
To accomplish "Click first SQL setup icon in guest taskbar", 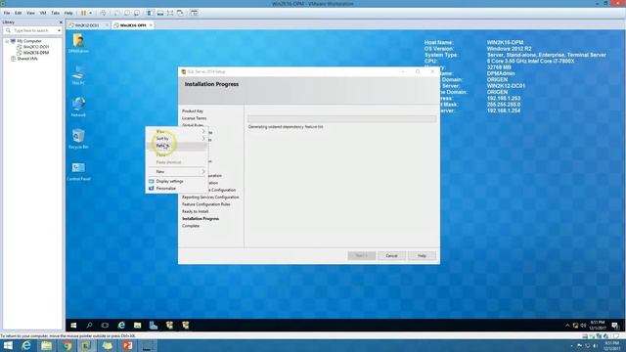I will tap(169, 326).
